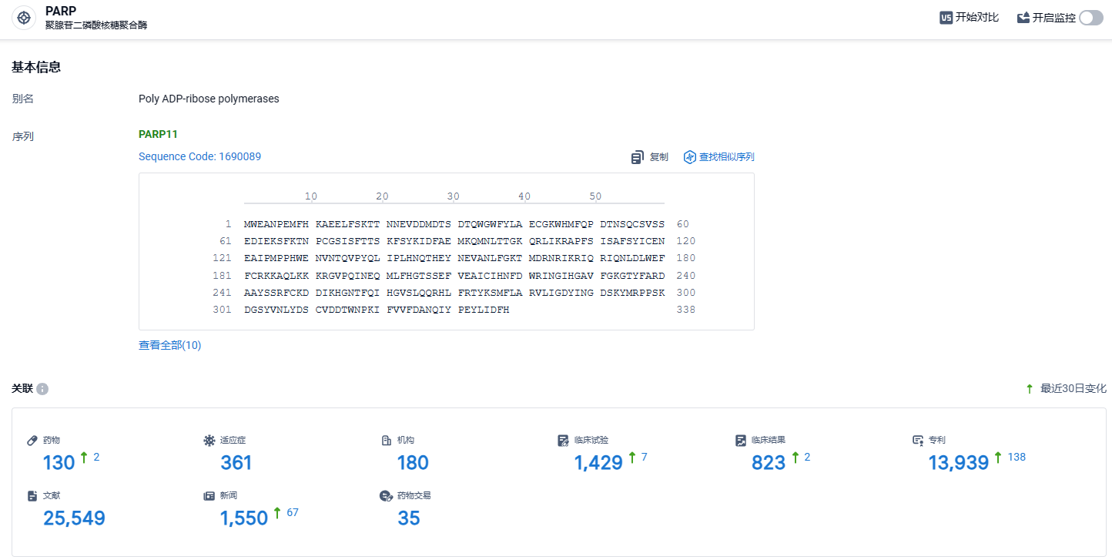Click the PARP target logo icon
The image size is (1112, 560).
tap(24, 18)
